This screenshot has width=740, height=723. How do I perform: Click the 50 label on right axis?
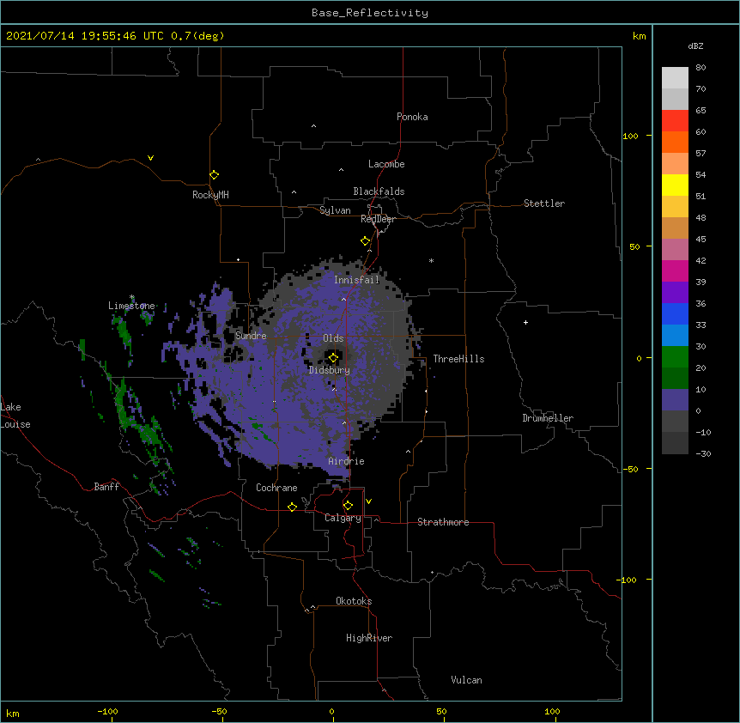pyautogui.click(x=634, y=246)
